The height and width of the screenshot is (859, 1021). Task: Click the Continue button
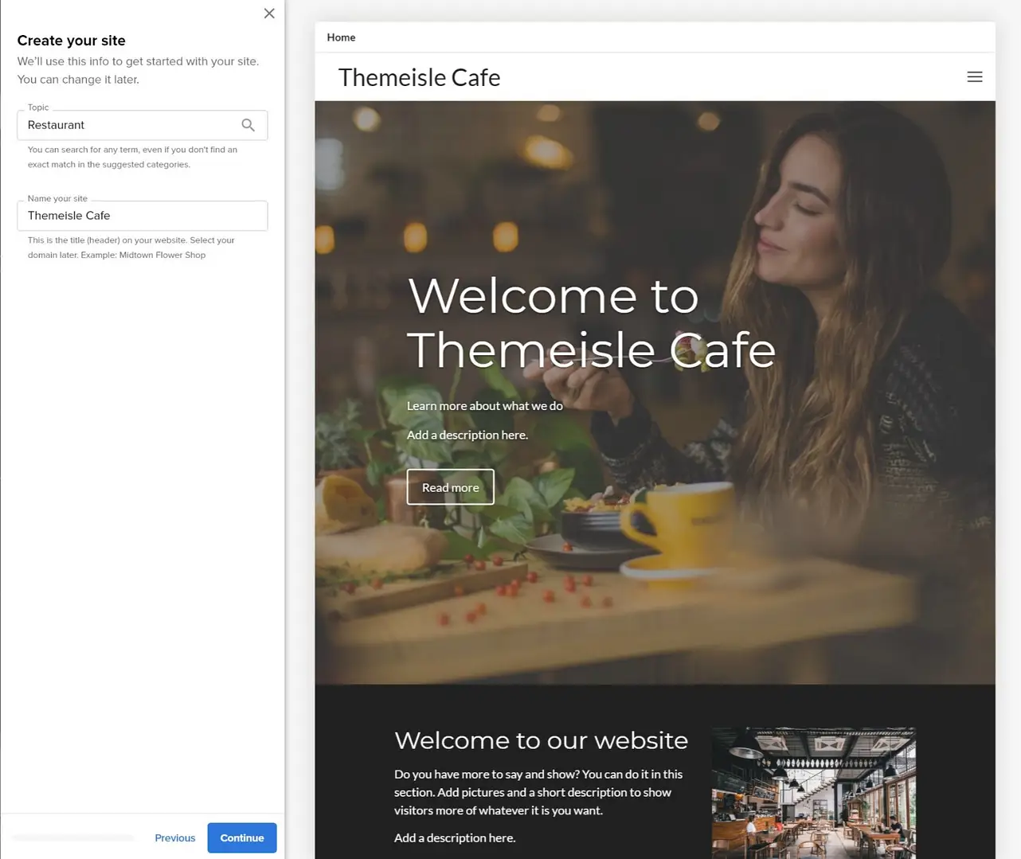click(x=241, y=838)
